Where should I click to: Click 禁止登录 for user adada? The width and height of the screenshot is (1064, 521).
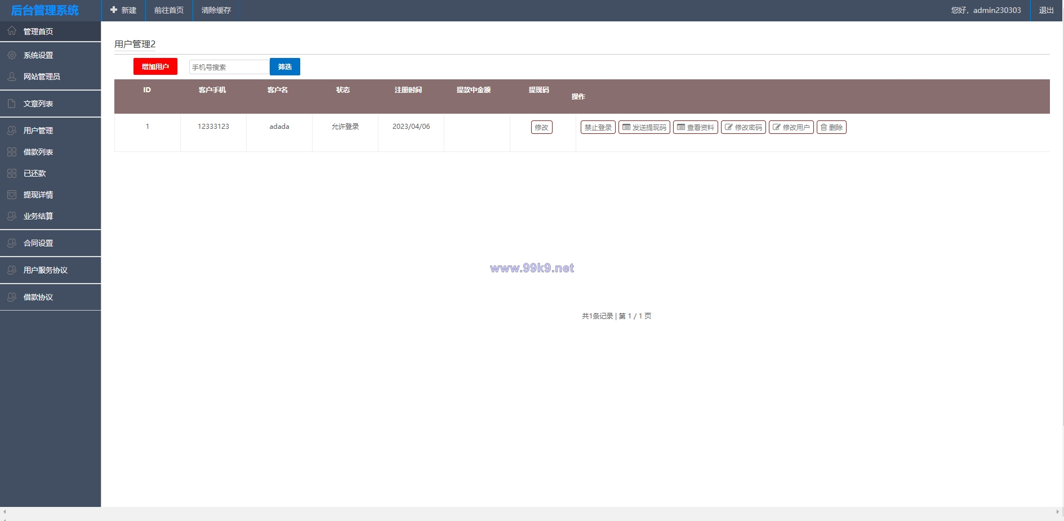tap(598, 127)
